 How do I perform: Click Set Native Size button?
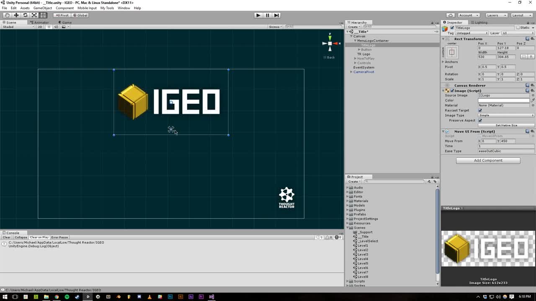pyautogui.click(x=506, y=125)
